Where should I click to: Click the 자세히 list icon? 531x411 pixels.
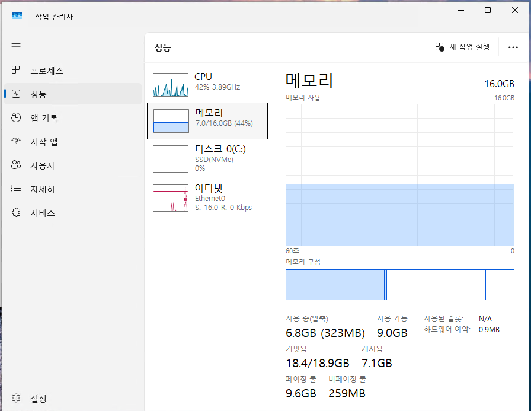[x=16, y=189]
